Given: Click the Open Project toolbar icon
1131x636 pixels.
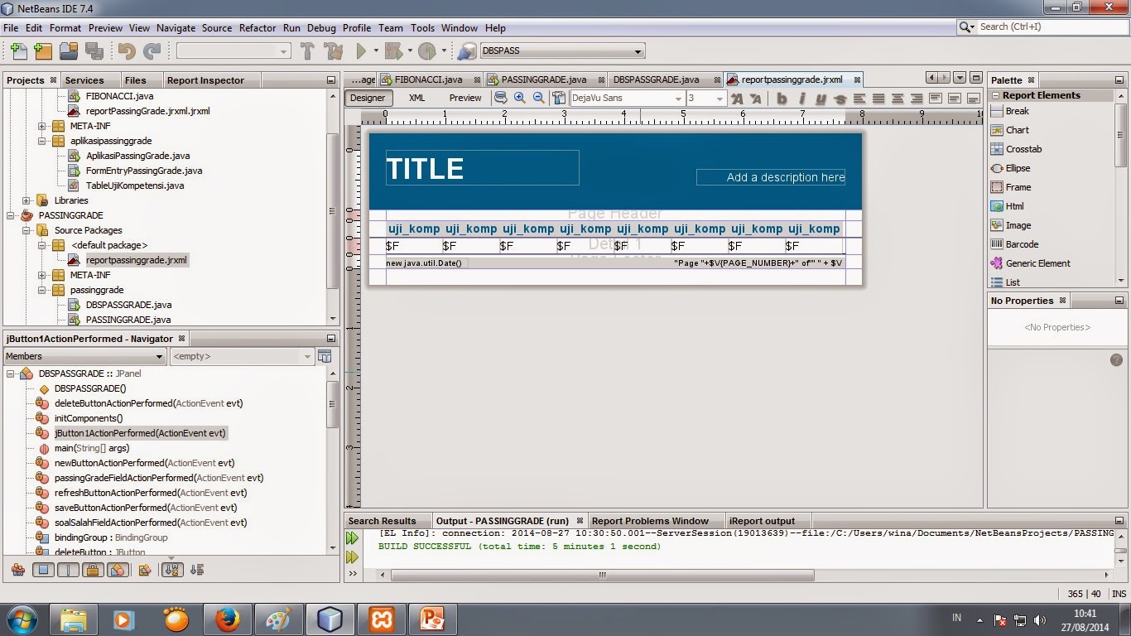Looking at the screenshot, I should click(x=69, y=51).
